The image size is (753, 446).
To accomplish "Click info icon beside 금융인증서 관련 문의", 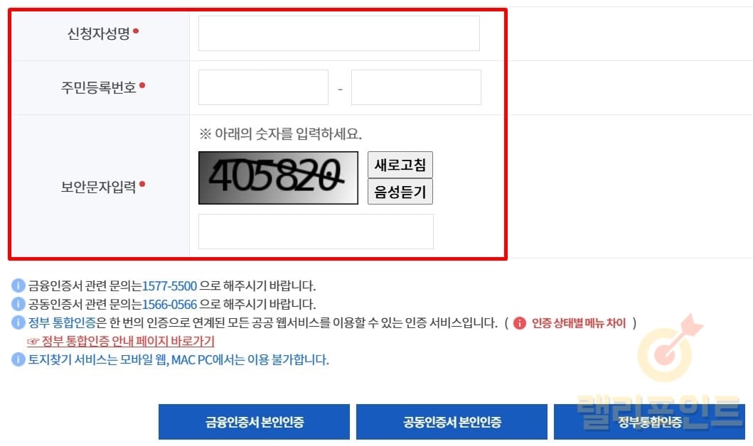I will [18, 285].
